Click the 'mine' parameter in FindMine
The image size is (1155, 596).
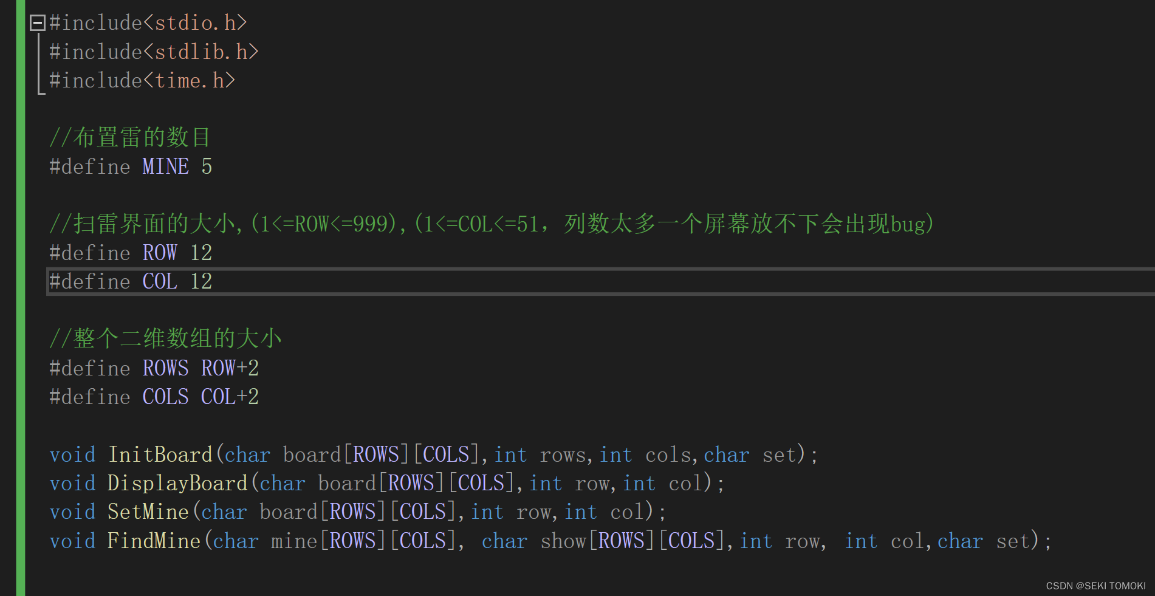coord(294,541)
